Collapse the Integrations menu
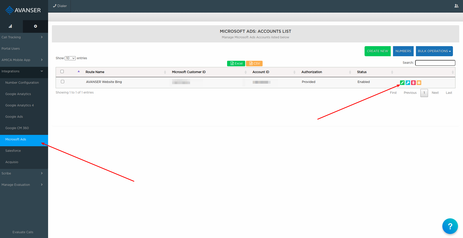 coord(24,71)
